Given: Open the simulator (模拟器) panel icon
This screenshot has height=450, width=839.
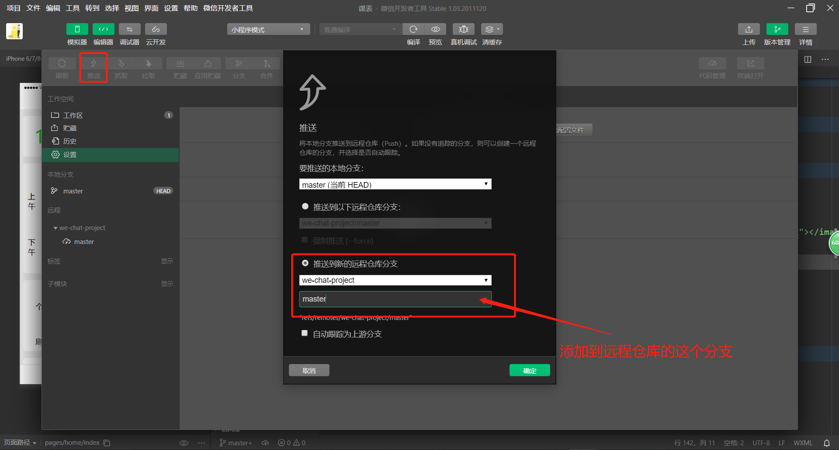Looking at the screenshot, I should [77, 29].
